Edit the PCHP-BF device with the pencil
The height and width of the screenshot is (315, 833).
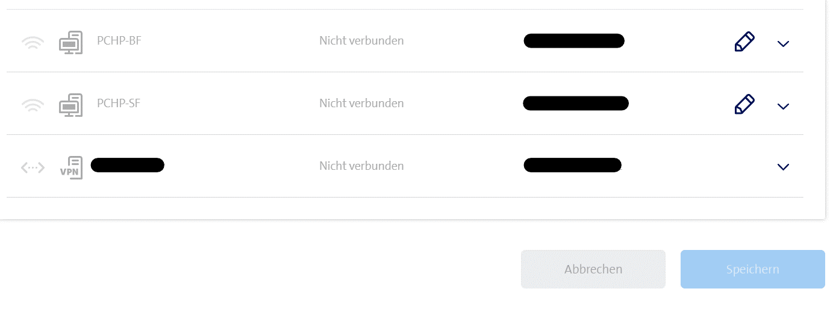(744, 42)
